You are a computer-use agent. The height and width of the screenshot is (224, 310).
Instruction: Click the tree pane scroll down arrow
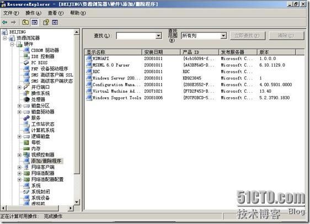tap(77, 202)
